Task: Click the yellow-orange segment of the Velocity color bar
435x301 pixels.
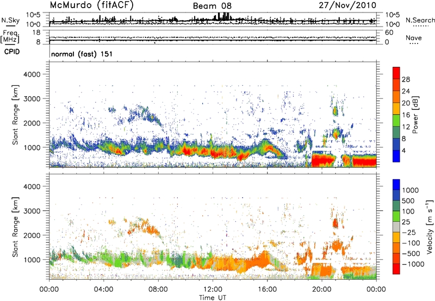Action: [396, 237]
